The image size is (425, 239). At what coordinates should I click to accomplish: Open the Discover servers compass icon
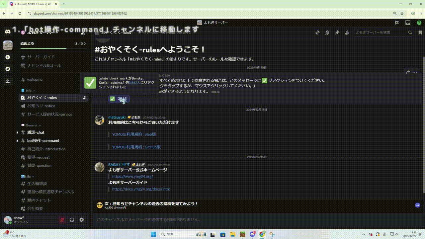pyautogui.click(x=8, y=69)
